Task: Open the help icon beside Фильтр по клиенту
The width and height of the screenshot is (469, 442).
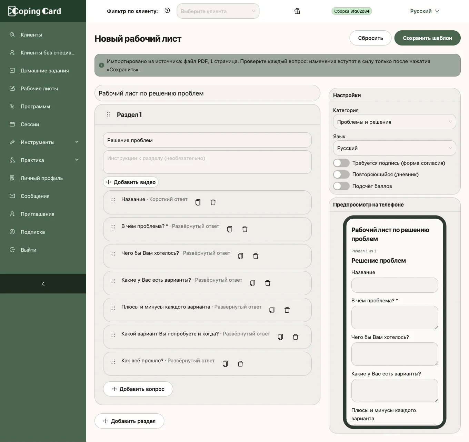Action: (x=167, y=11)
